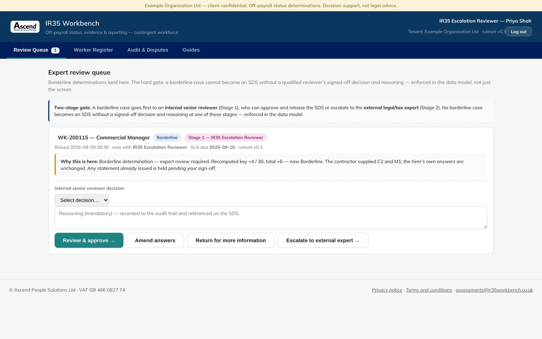Click Return for more information
This screenshot has height=339, width=542.
(231, 240)
